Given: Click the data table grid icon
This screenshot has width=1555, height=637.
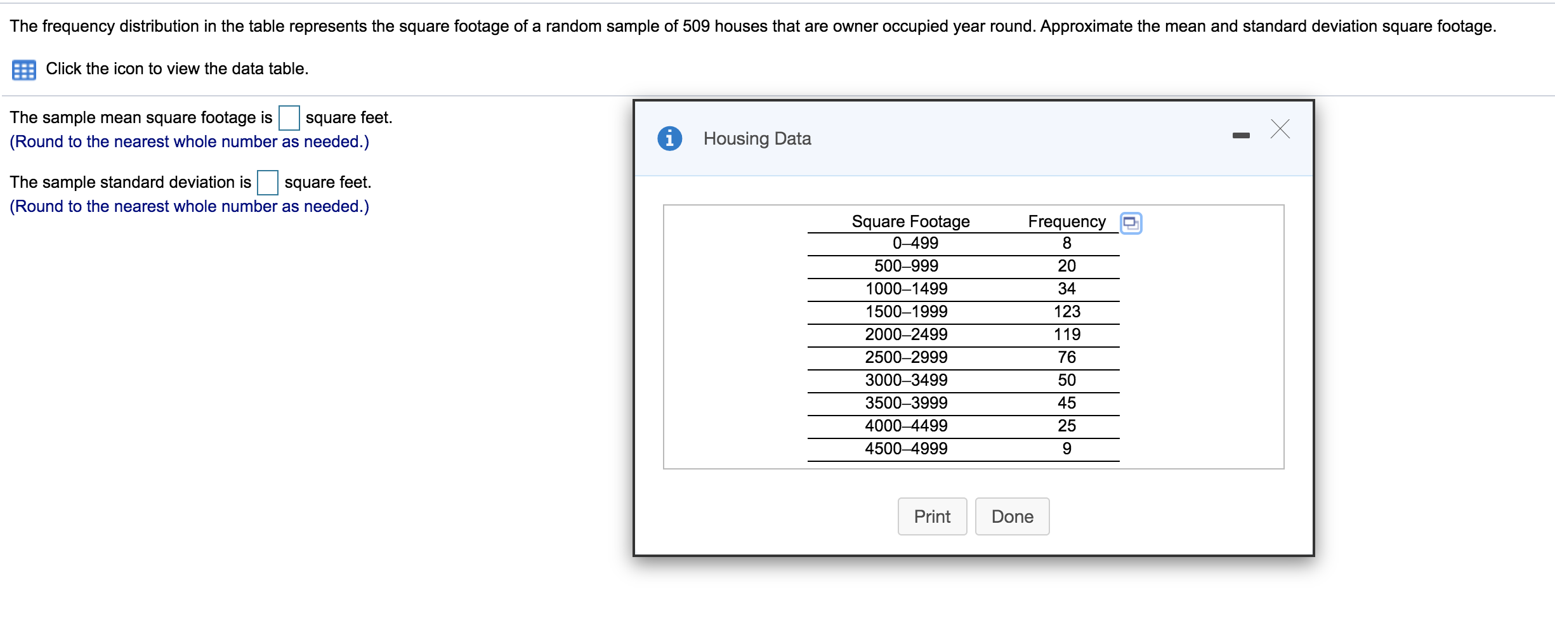Looking at the screenshot, I should pos(24,70).
